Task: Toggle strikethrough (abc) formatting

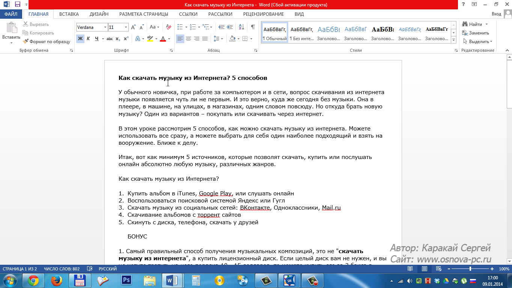Action: point(110,39)
